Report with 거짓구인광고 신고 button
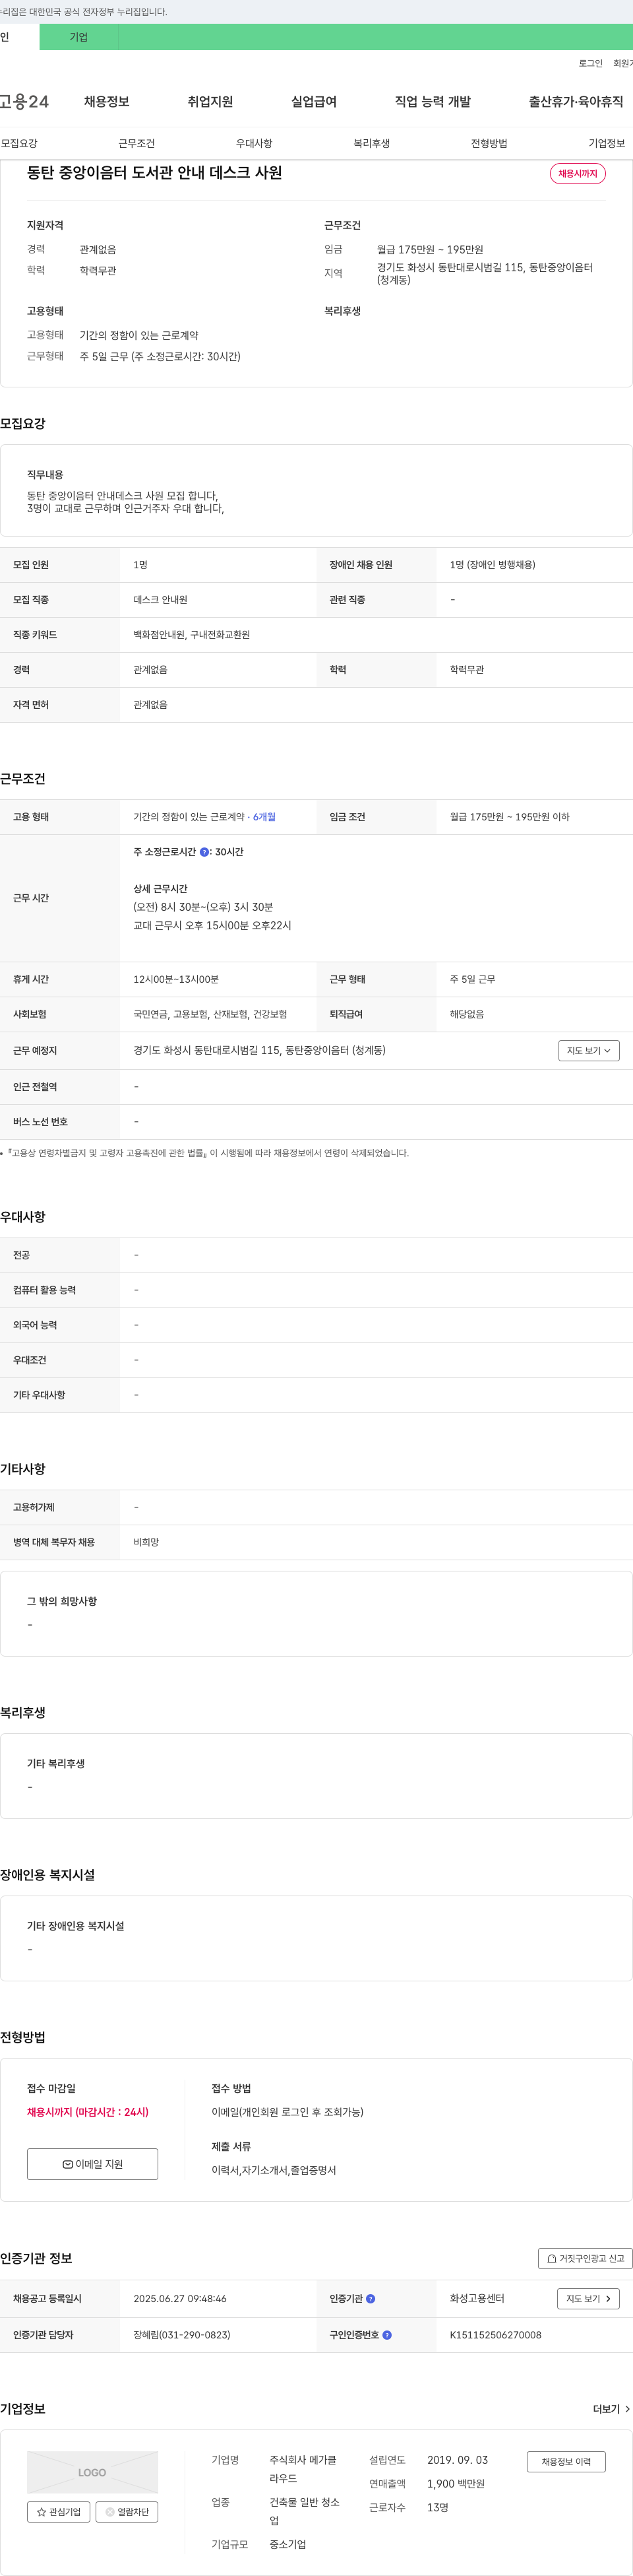The image size is (633, 2576). point(585,2258)
